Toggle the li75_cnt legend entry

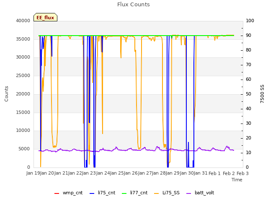(x=102, y=193)
